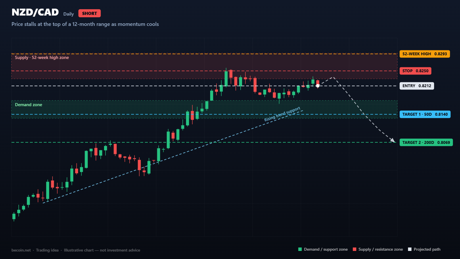Click the 'Supply · 52-week high zone' label
Viewport: 460px width, 259px height.
(42, 58)
